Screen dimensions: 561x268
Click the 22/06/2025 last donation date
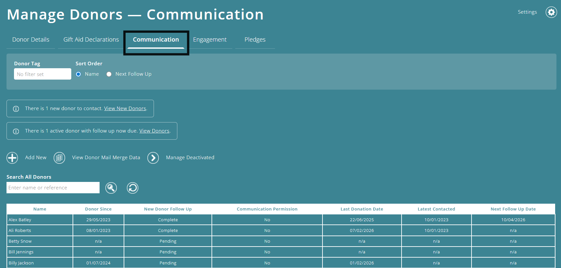(x=362, y=220)
